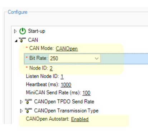Edit the Listen Node ID value 1

click(x=62, y=77)
